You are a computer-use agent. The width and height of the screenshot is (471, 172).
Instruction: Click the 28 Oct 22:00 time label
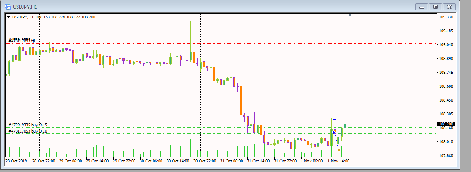[44, 161]
